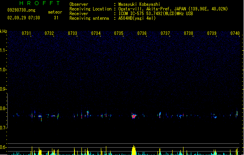Click the 0735 time marker

119,33
